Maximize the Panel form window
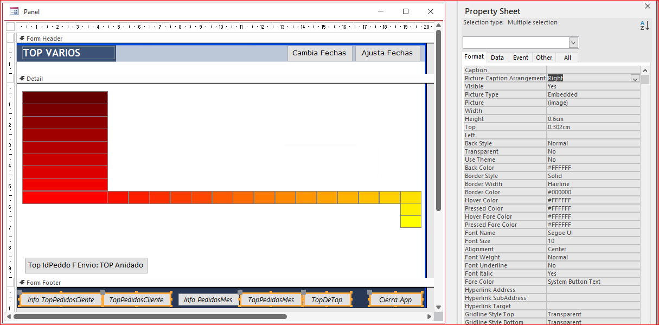Screen dimensions: 659x325 pyautogui.click(x=405, y=11)
